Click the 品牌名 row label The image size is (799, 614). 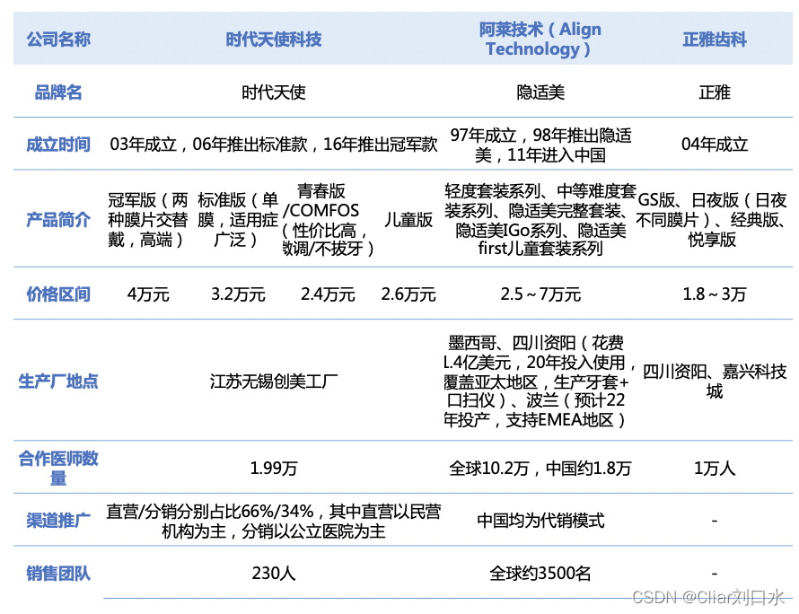(58, 92)
